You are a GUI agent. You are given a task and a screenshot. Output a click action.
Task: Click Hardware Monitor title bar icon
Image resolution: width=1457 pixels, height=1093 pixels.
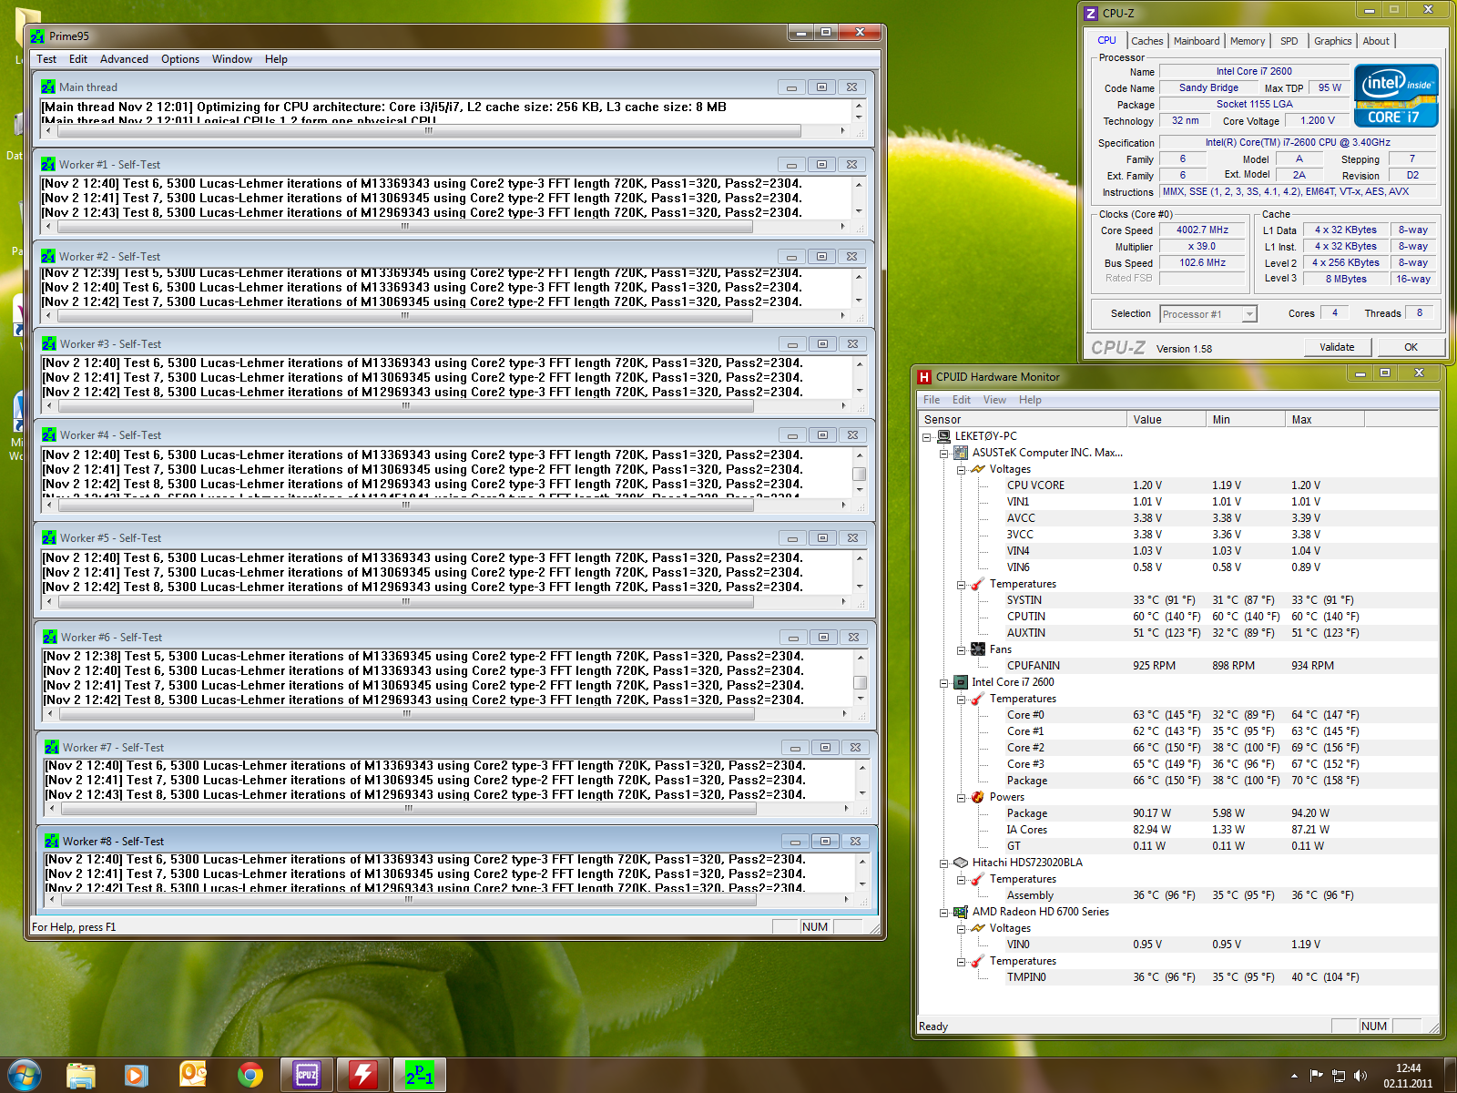click(924, 377)
